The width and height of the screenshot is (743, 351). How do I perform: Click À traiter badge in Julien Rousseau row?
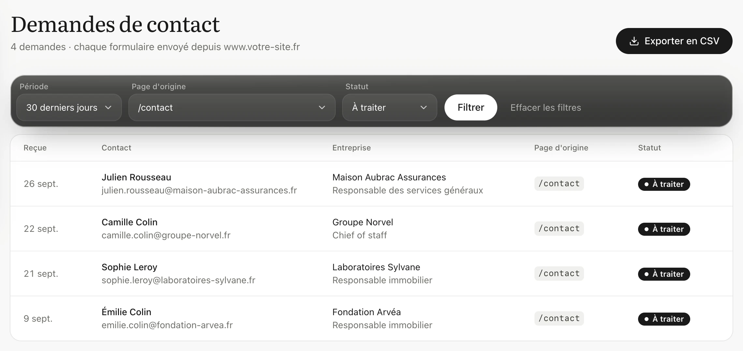pyautogui.click(x=664, y=184)
